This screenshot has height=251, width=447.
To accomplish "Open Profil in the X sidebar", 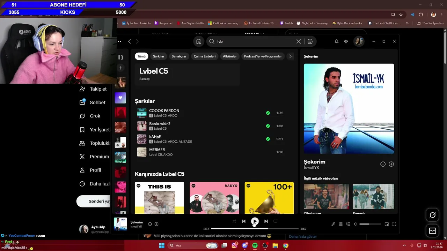I will 90,170.
